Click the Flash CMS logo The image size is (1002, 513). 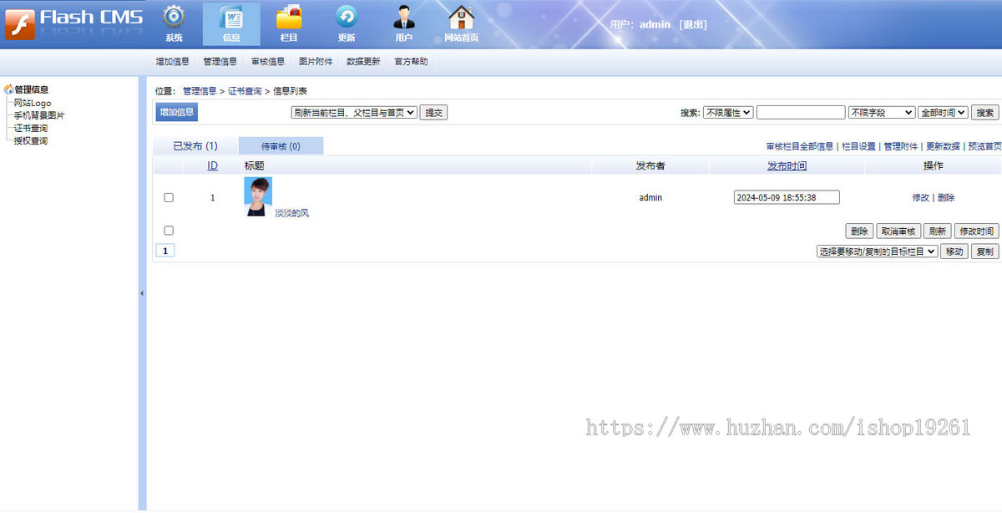(x=73, y=23)
